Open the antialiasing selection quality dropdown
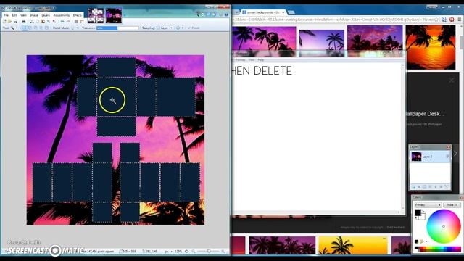Viewport: 464px width, 261px height. (180, 28)
